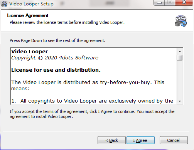Viewport: 194px width, 150px height.
Task: Click the 'All copyrights to Video Looper' line
Action: tap(92, 101)
